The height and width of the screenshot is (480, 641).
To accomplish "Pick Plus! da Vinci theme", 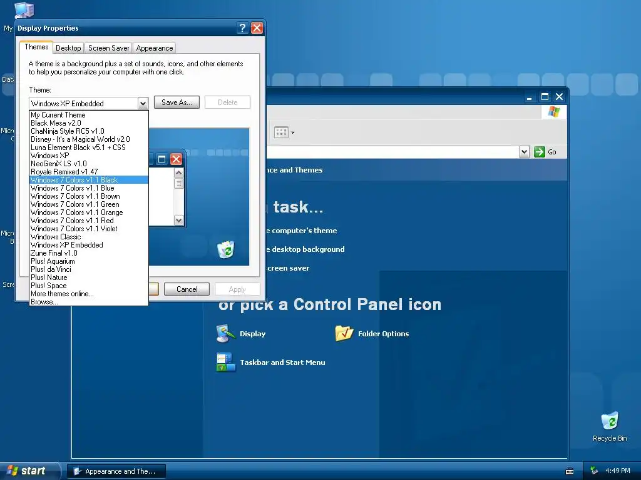I will click(89, 269).
